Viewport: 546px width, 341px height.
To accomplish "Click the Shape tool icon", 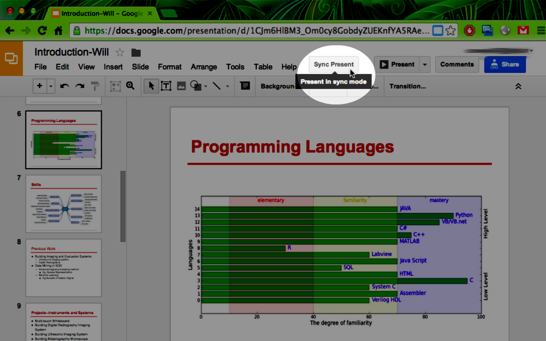I will coord(195,86).
